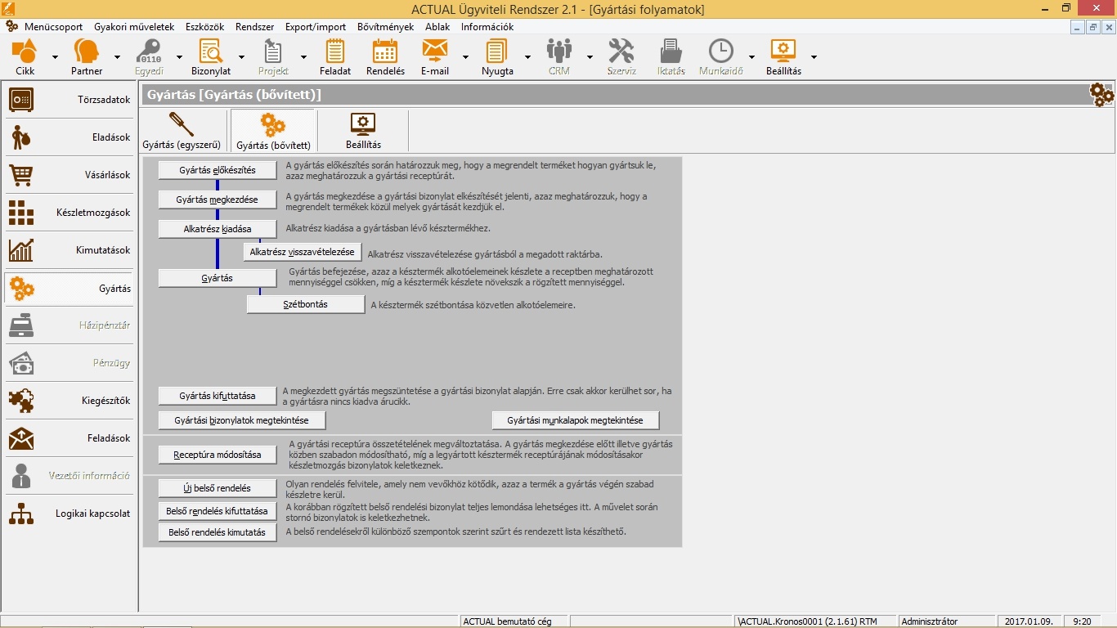Viewport: 1117px width, 628px height.
Task: Select Törzsadatok in the sidebar
Action: click(x=69, y=100)
